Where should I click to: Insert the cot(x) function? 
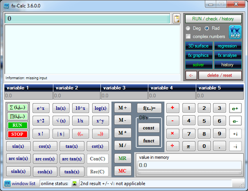coord(98,146)
